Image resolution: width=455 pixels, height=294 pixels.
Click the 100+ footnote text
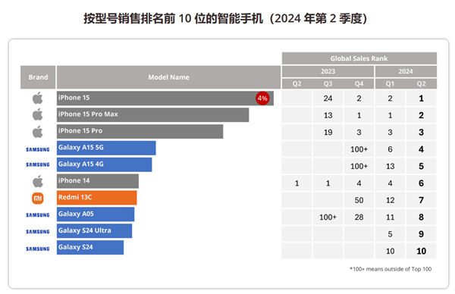pyautogui.click(x=391, y=269)
